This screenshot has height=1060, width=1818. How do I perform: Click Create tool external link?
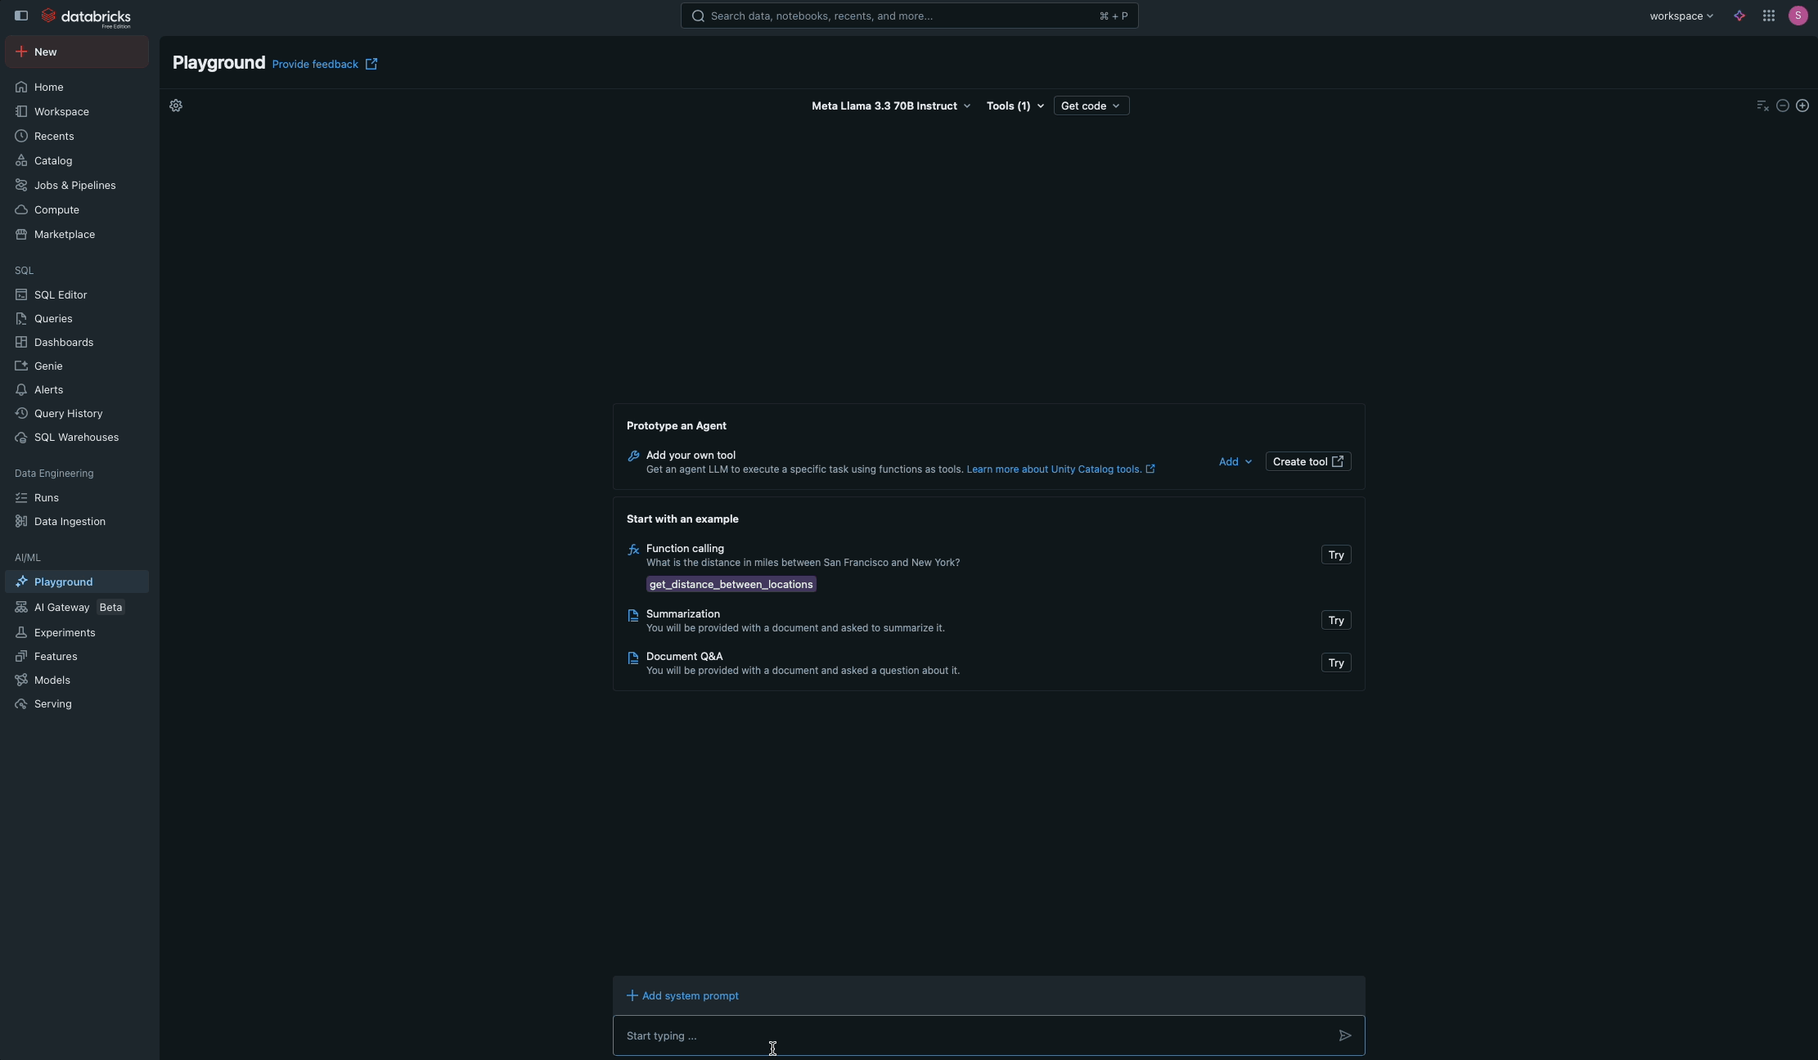pyautogui.click(x=1306, y=461)
